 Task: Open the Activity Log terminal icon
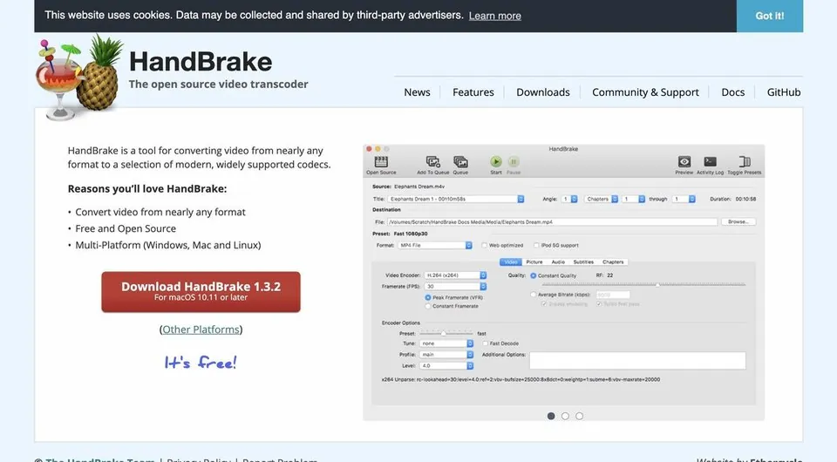click(710, 161)
